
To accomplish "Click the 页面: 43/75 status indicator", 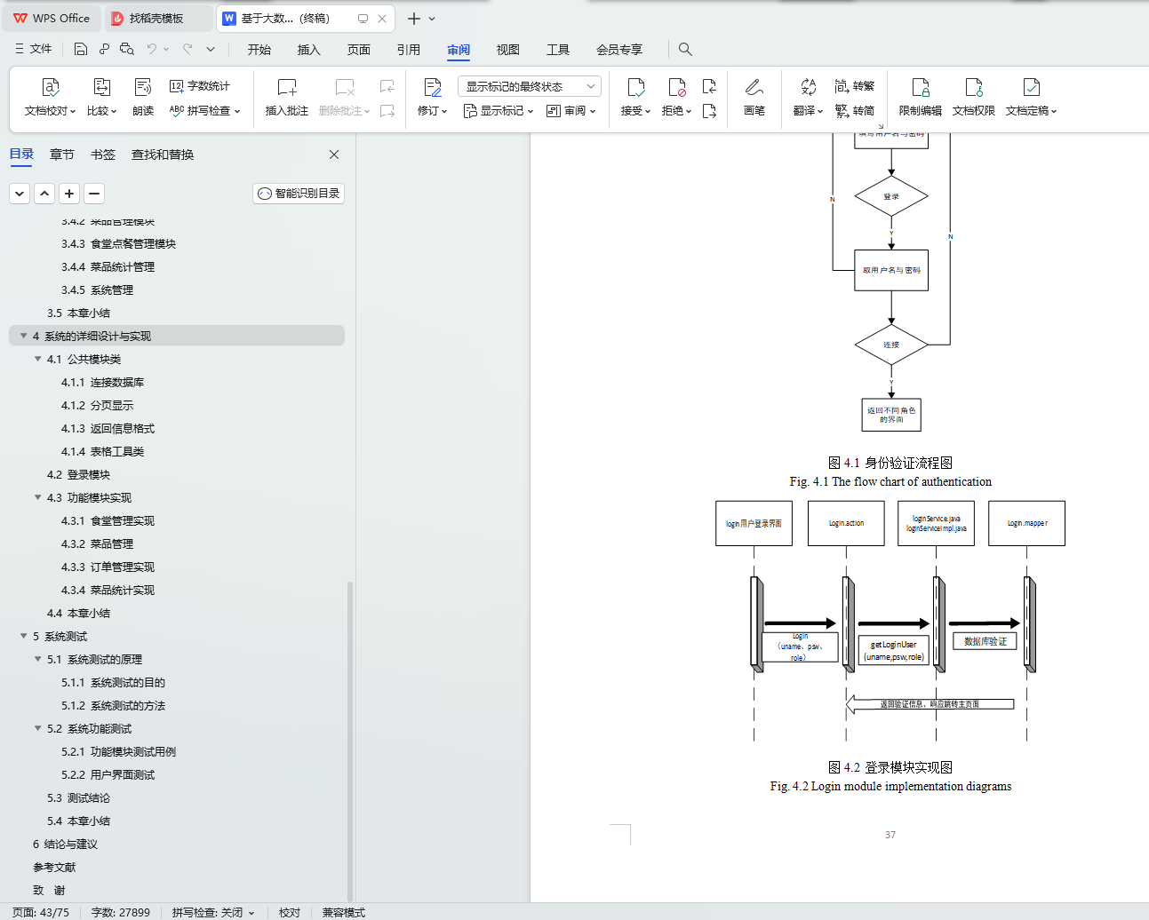I will (40, 913).
